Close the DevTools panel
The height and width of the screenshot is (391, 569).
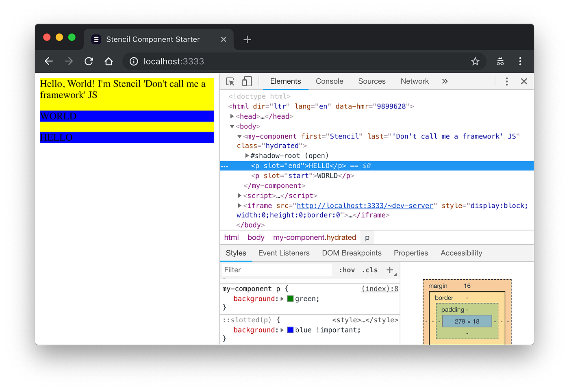(x=524, y=81)
